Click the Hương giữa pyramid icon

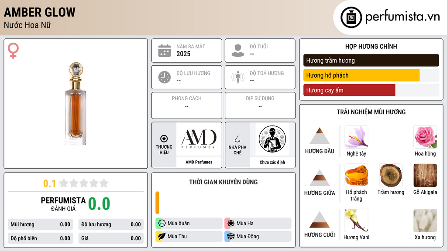320,178
